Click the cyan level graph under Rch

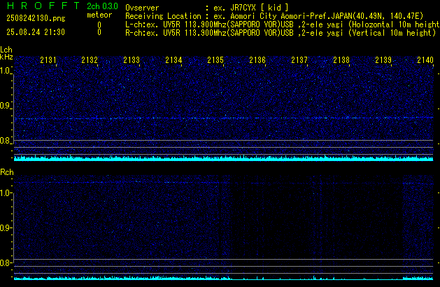(224, 278)
